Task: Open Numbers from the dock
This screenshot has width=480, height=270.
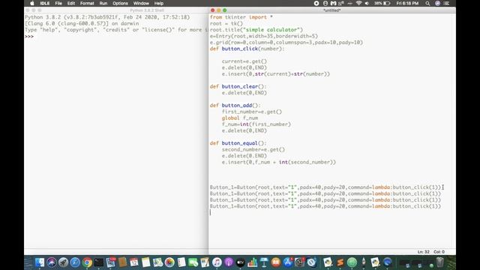Action: [x=252, y=262]
